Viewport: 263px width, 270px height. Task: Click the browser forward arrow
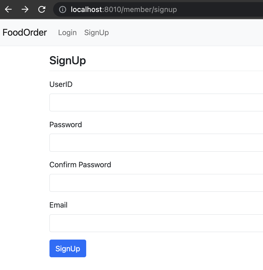(25, 9)
